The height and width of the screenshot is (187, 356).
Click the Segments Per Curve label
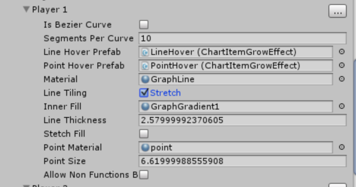pyautogui.click(x=89, y=38)
